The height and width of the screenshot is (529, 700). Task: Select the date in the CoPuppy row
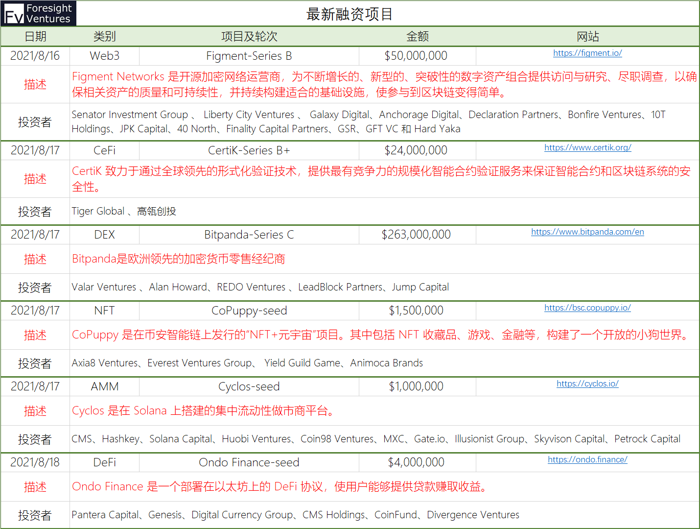(35, 311)
